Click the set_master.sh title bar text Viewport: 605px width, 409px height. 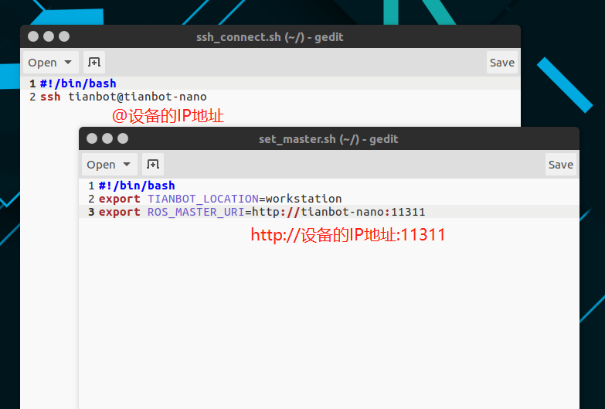pos(328,139)
